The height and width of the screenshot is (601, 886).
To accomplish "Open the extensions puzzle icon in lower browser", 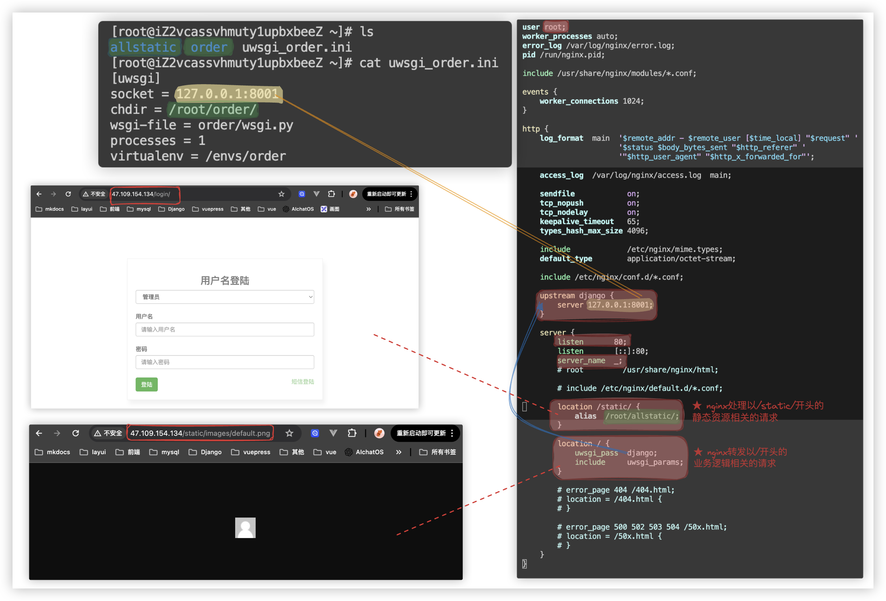I will click(352, 433).
